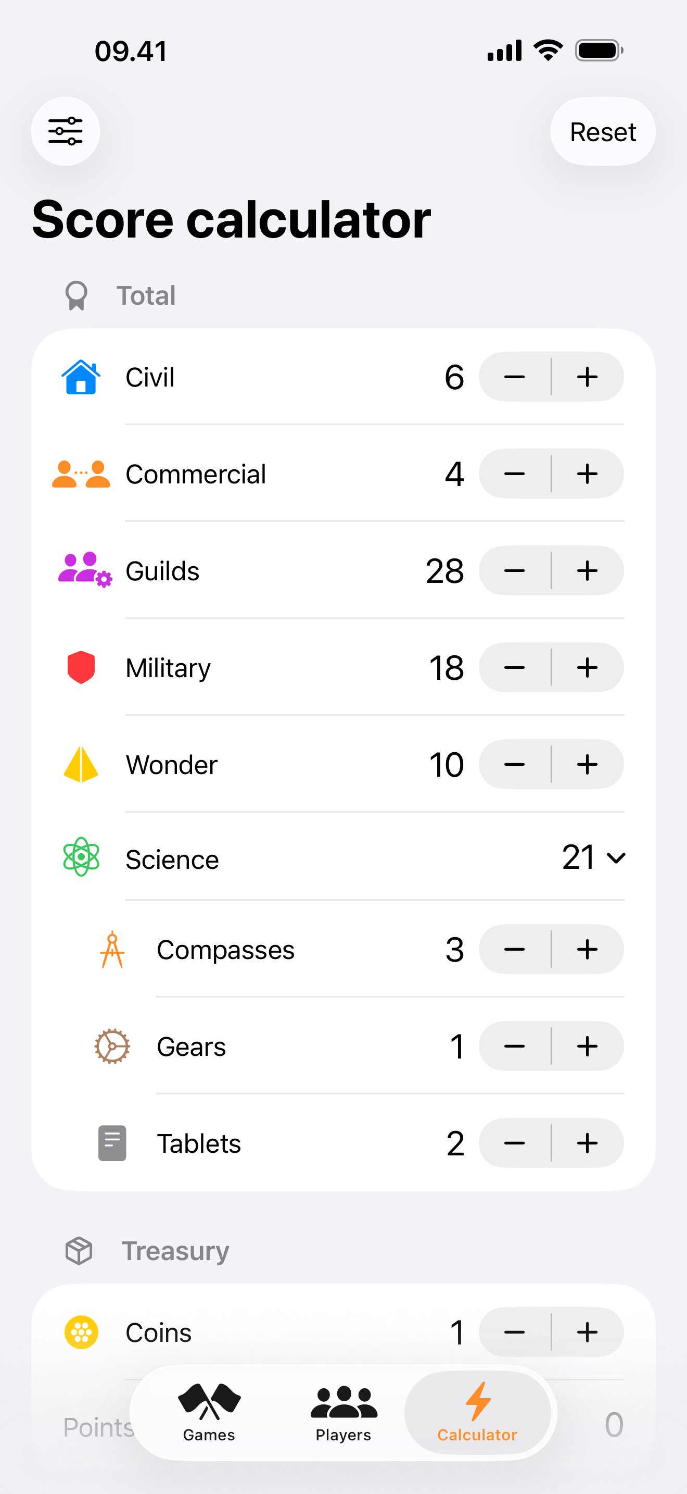The image size is (687, 1494).
Task: Select the Calculator tab
Action: tap(477, 1413)
